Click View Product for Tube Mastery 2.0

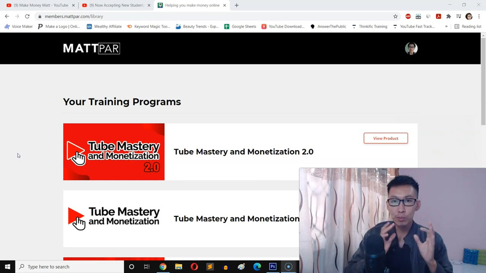tap(386, 139)
